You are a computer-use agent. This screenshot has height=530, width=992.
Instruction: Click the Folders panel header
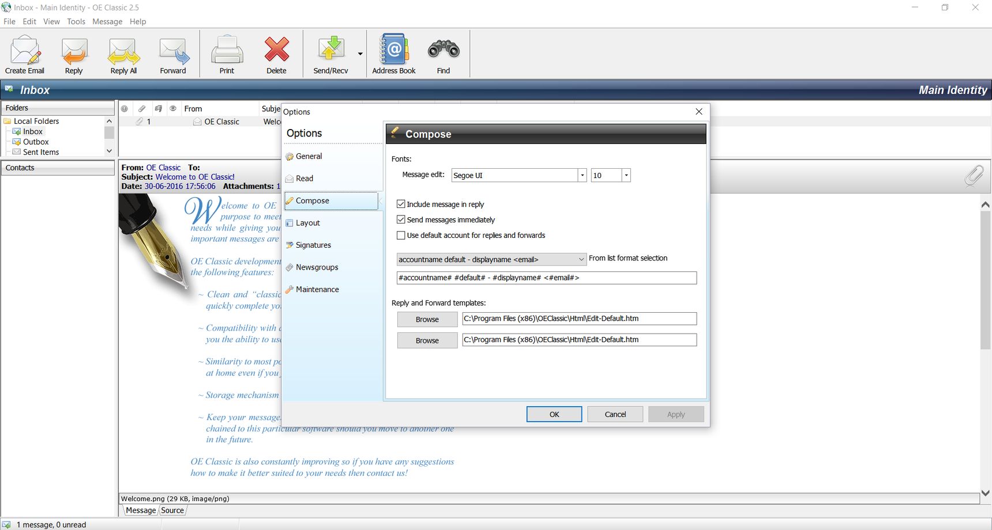click(58, 108)
